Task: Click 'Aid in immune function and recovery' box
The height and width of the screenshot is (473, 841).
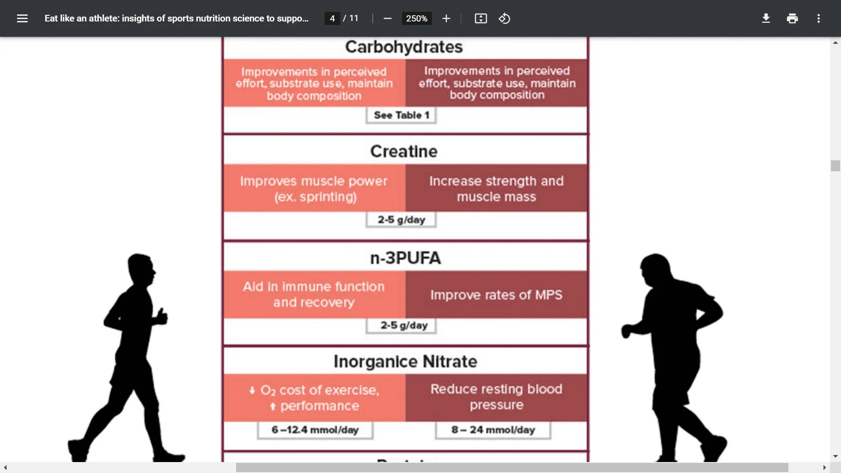Action: pos(314,294)
